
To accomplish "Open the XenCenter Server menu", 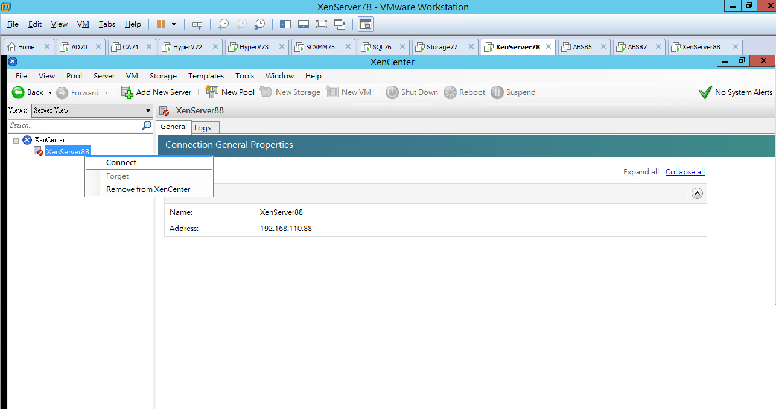I will click(104, 76).
